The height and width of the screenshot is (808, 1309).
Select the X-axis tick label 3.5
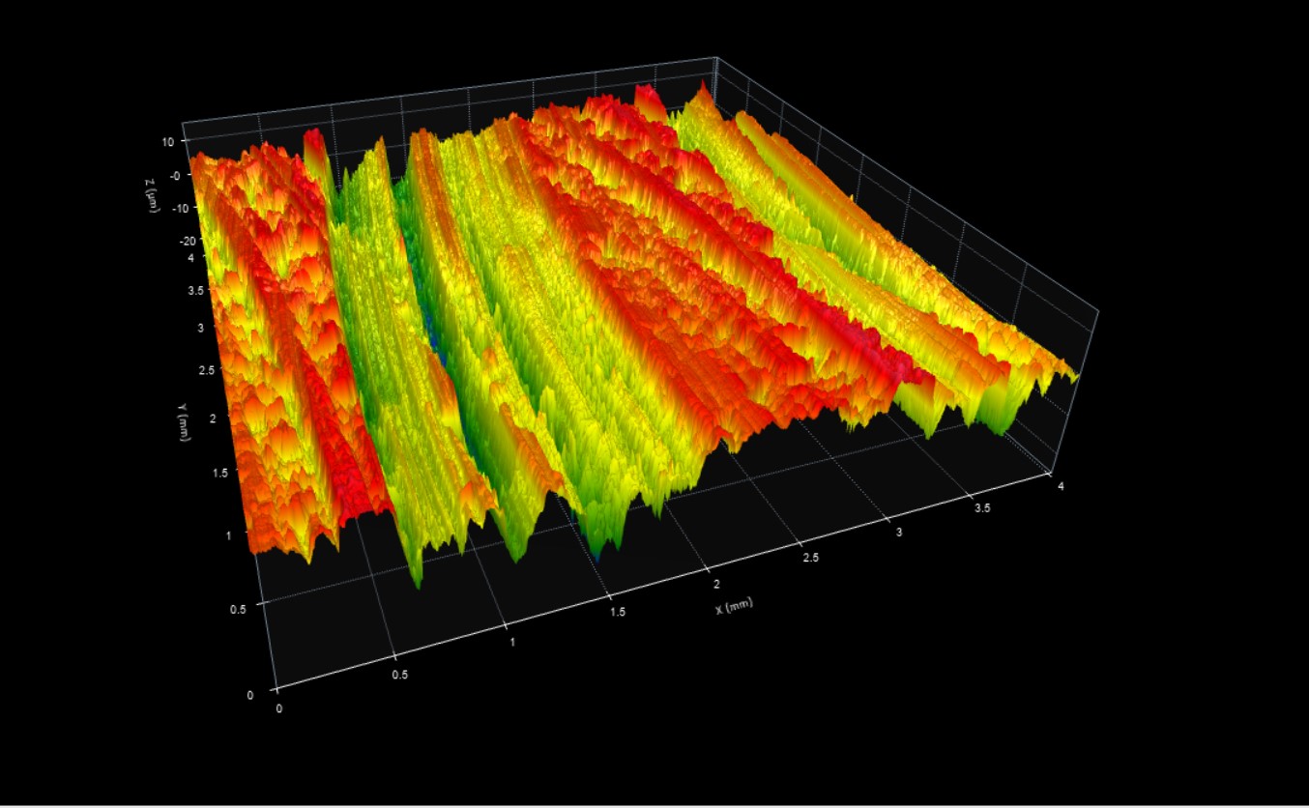click(980, 508)
